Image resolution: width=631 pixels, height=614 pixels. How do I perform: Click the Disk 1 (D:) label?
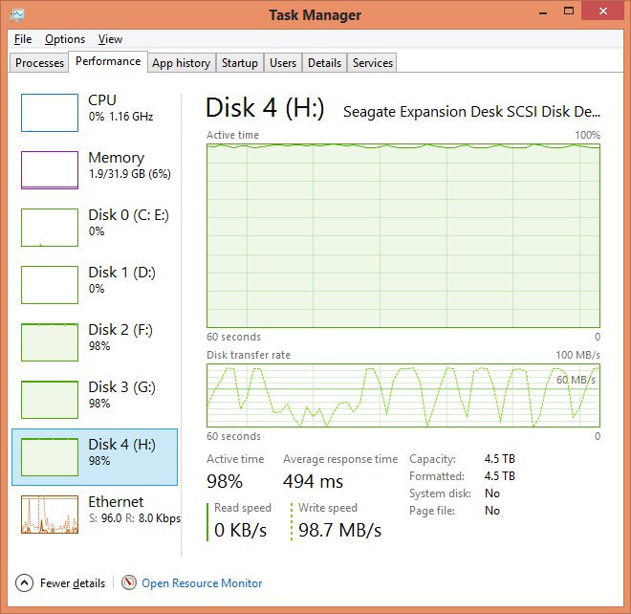pos(121,273)
